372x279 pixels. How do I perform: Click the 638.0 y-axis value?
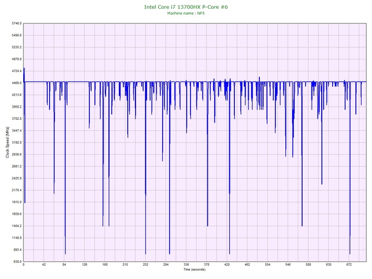(17, 262)
